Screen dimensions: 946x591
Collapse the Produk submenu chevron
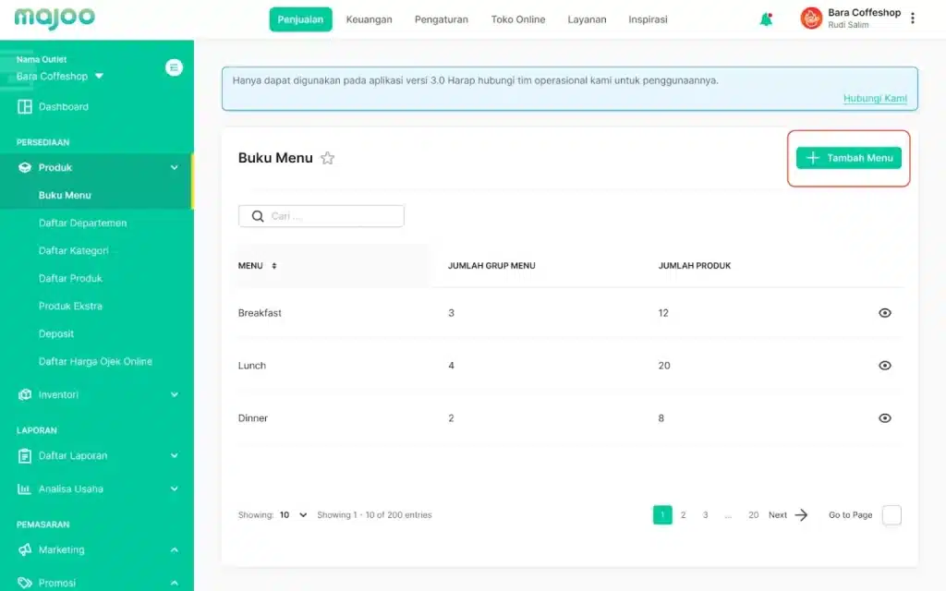pyautogui.click(x=174, y=168)
